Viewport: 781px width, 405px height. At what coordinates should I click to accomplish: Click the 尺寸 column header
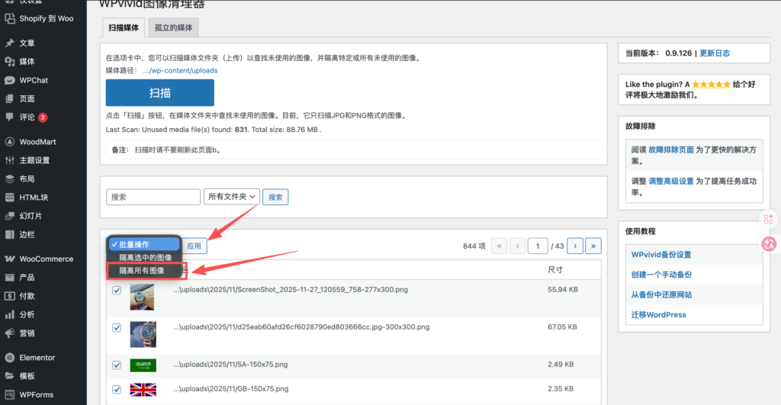pyautogui.click(x=555, y=269)
